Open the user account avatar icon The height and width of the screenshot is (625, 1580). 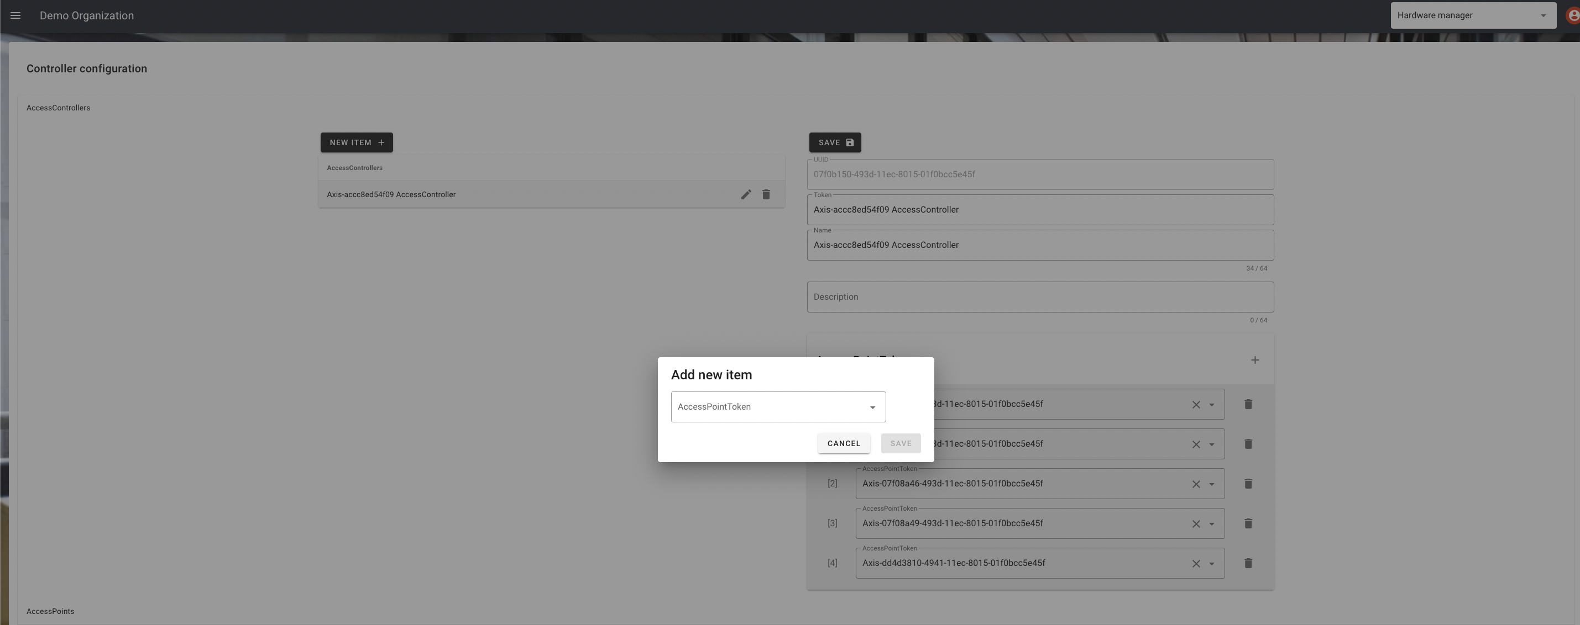pos(1573,16)
